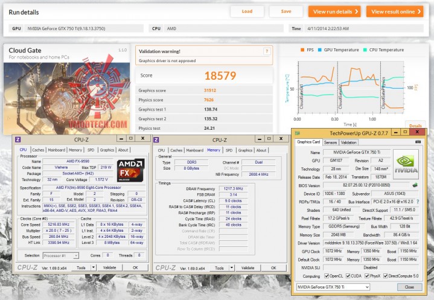Click the AMD FX logo in CPU-Z
434x300 pixels.
coord(130,170)
